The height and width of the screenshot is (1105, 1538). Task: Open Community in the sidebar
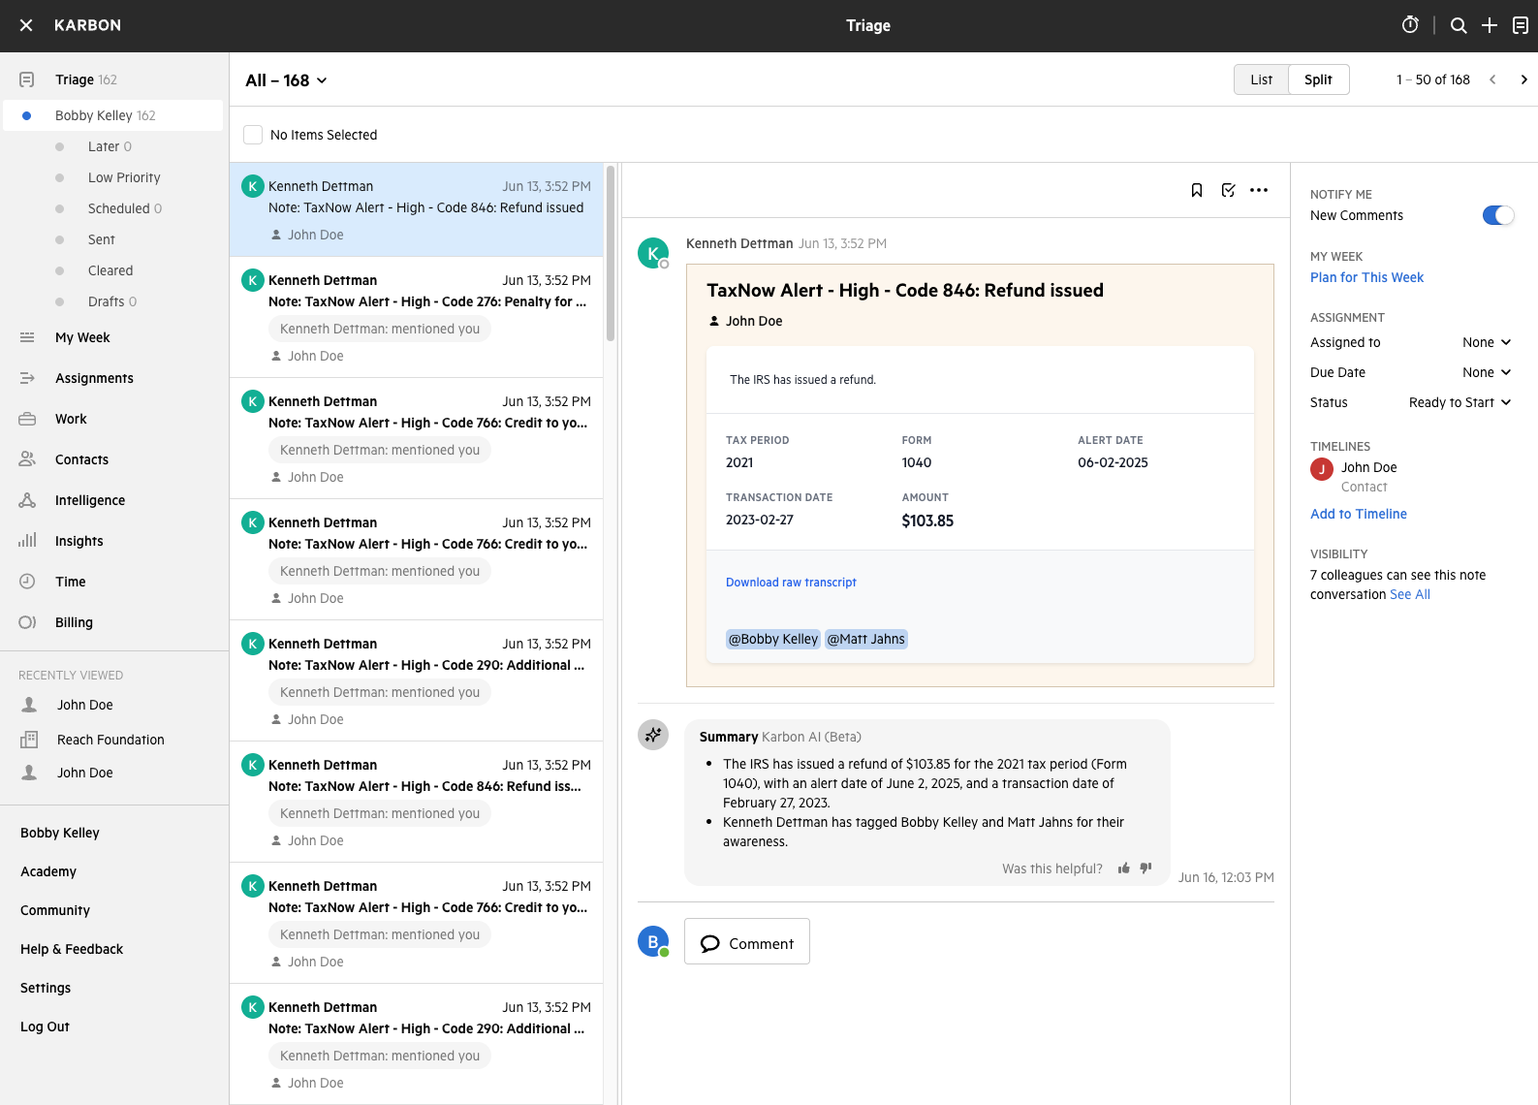click(55, 910)
